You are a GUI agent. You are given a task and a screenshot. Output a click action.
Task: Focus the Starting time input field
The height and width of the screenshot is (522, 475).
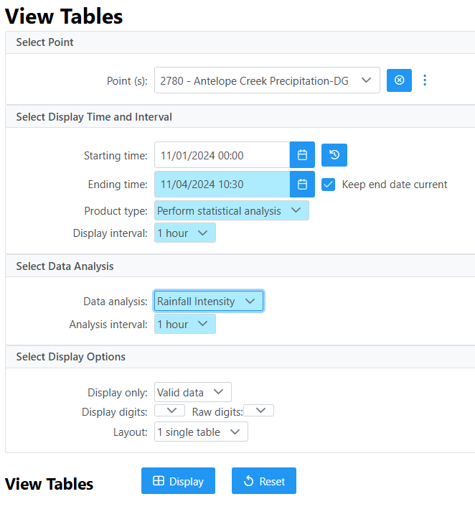click(222, 155)
